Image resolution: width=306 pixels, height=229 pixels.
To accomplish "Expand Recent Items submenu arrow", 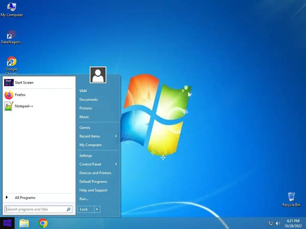I will (116, 136).
